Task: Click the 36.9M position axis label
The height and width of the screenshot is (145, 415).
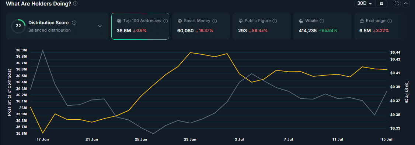Action: click(21, 50)
